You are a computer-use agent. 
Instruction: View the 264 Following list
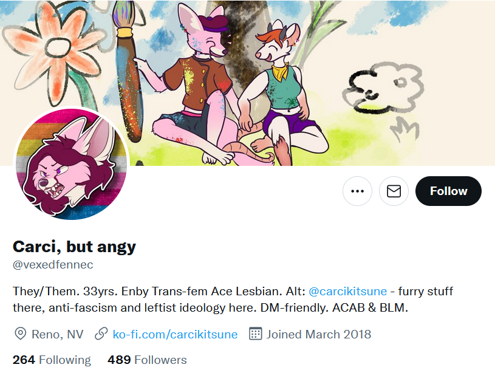pos(52,360)
